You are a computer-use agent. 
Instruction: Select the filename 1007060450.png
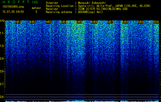pyautogui.click(x=13, y=7)
